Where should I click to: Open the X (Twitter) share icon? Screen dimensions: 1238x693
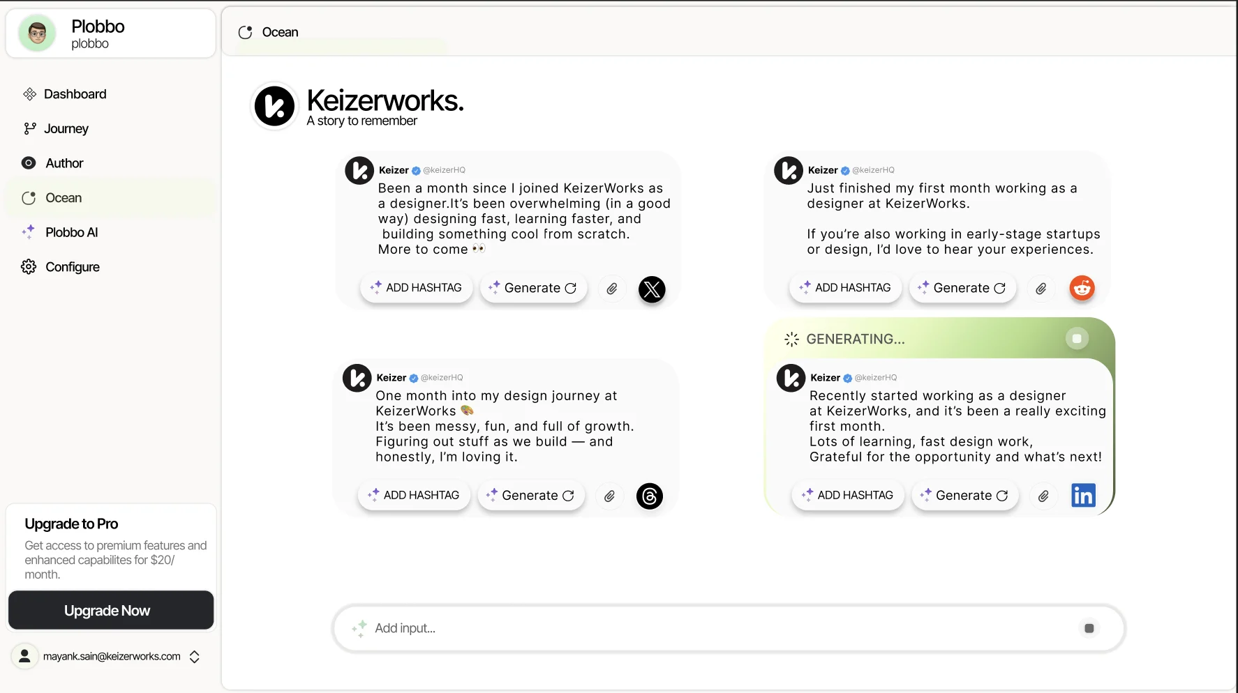pyautogui.click(x=652, y=289)
